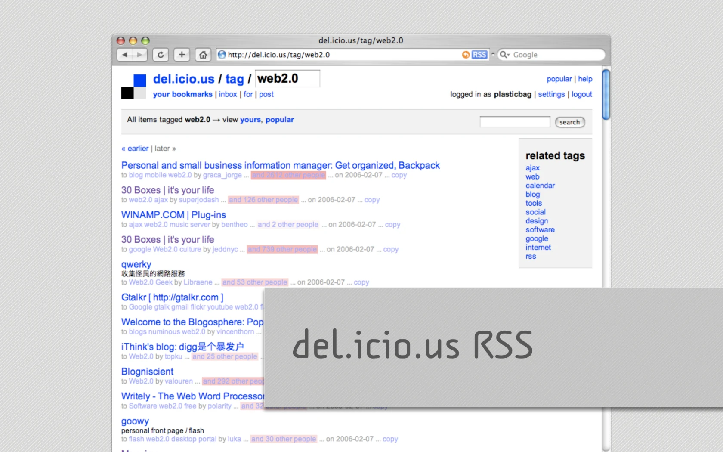This screenshot has width=723, height=452.
Task: Open the popular link at top right
Action: point(559,79)
